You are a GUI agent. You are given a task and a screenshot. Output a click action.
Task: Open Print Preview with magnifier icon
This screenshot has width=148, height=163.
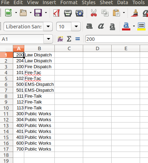79,13
